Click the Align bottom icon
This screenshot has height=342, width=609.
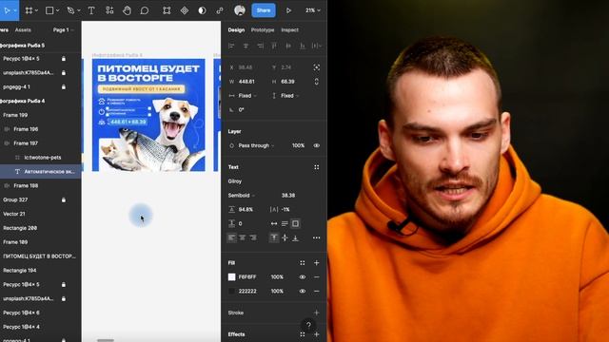[x=303, y=46]
